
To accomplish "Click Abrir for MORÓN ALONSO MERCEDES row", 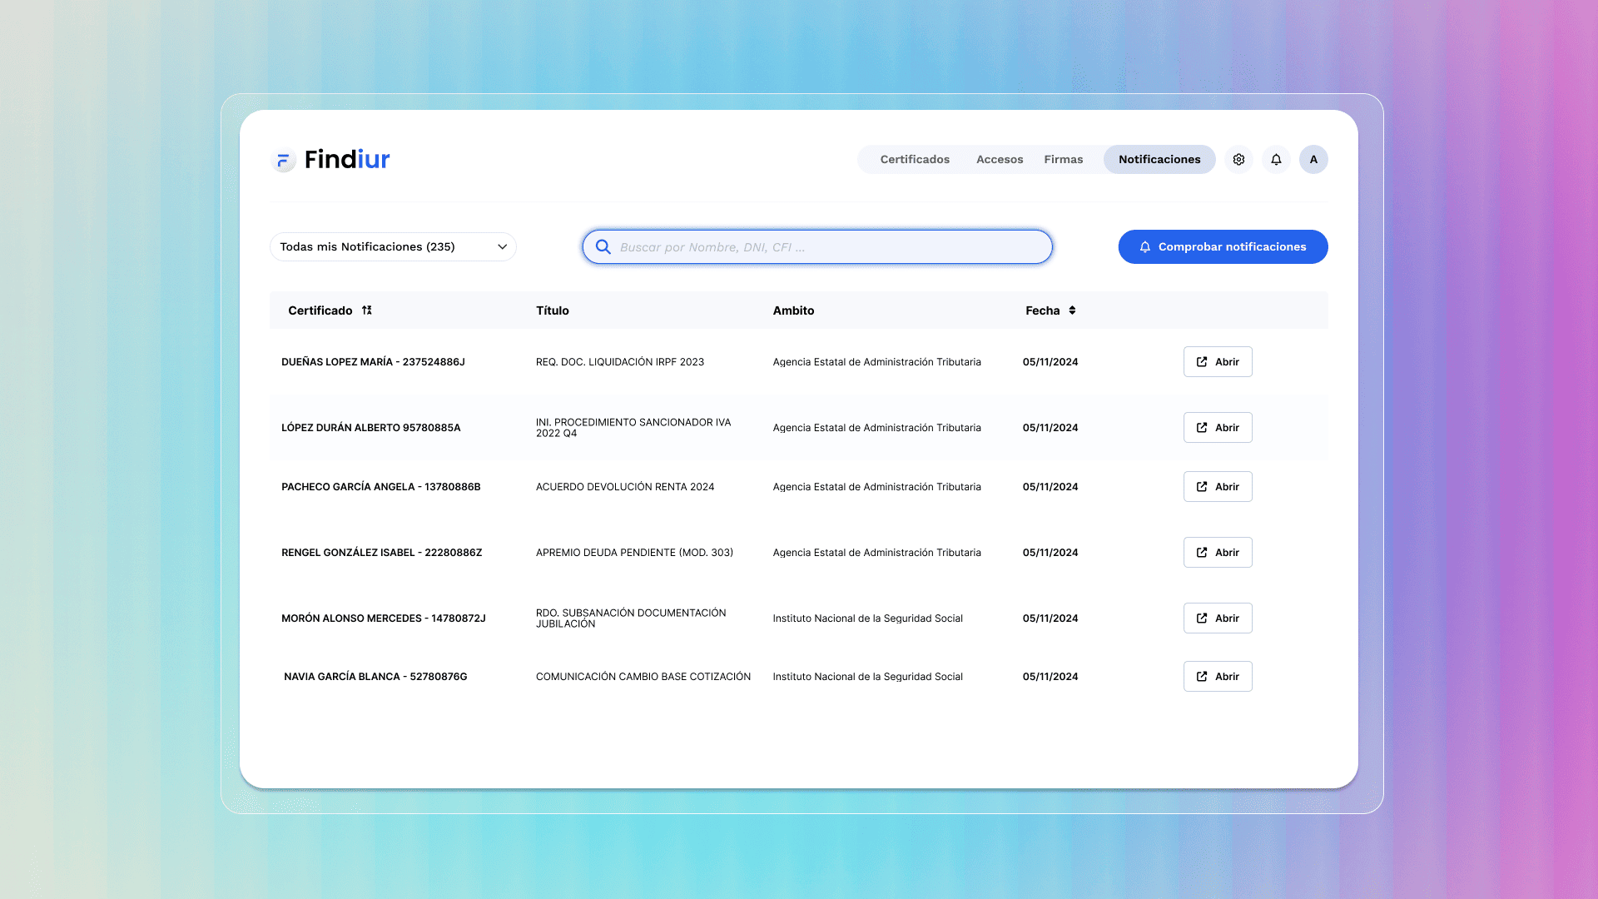I will coord(1218,618).
